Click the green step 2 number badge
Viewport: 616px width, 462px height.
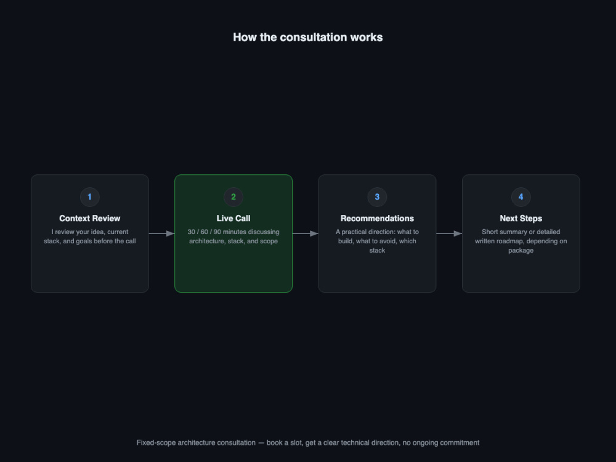click(233, 197)
